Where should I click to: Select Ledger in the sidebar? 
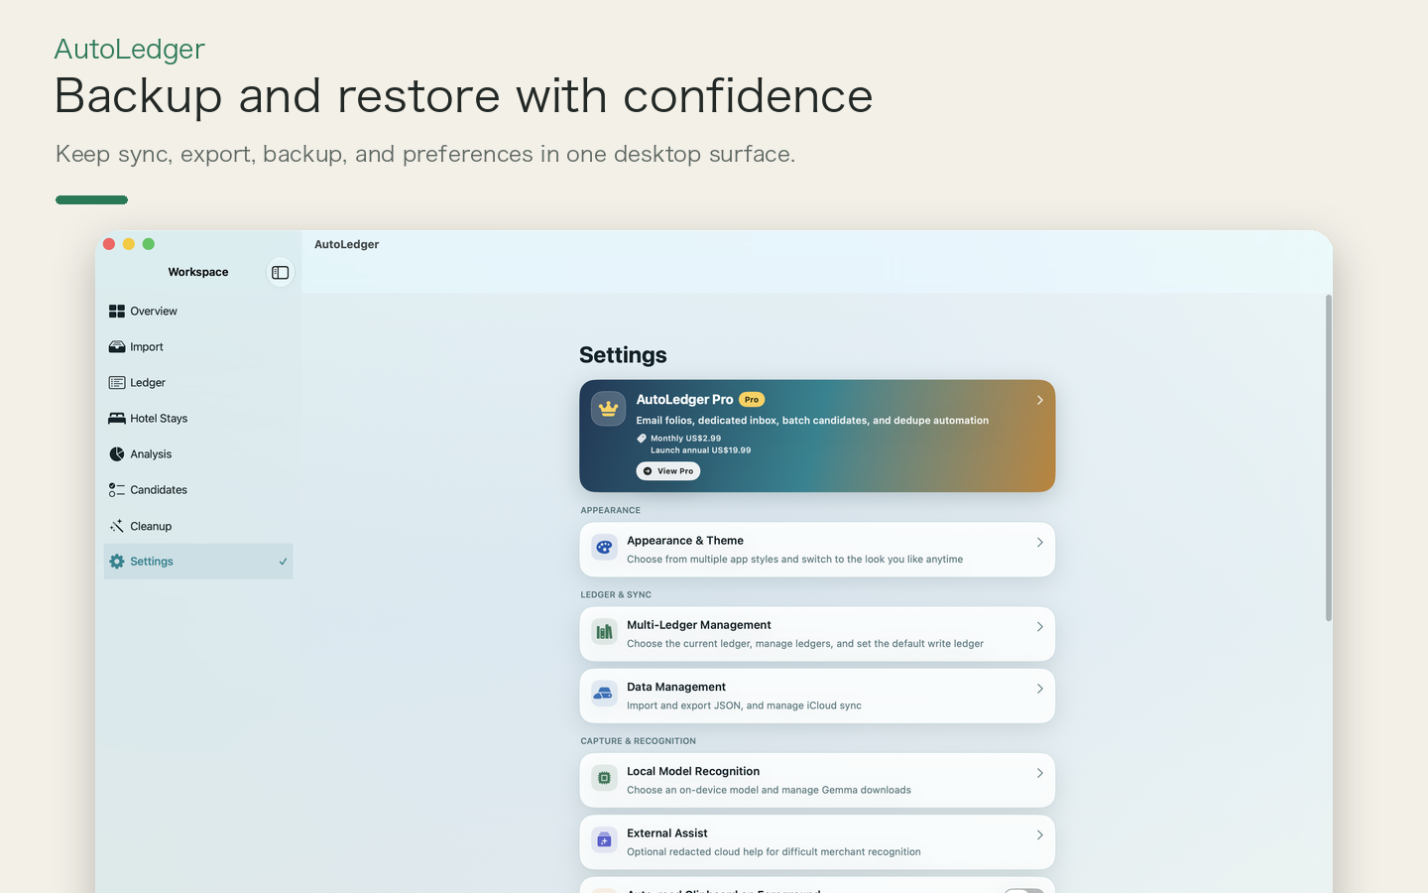coord(198,383)
